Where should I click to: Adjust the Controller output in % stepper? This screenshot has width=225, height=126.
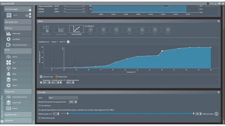tap(58, 82)
